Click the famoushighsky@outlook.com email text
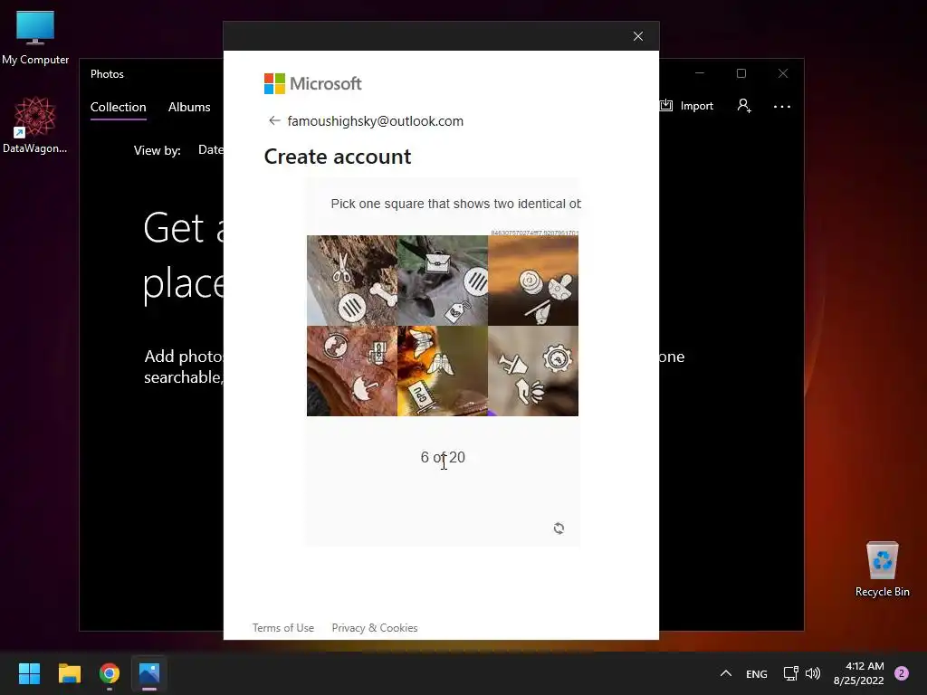927x695 pixels. coord(376,121)
